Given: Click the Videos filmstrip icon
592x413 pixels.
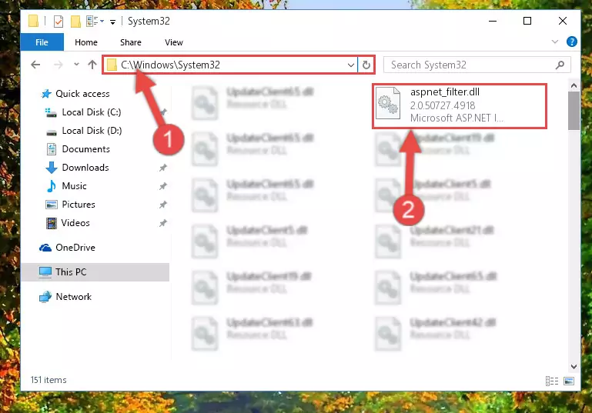Looking at the screenshot, I should (52, 223).
